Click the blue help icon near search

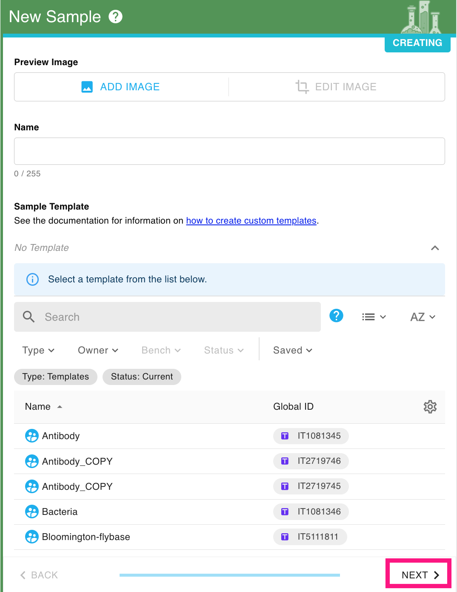[336, 316]
